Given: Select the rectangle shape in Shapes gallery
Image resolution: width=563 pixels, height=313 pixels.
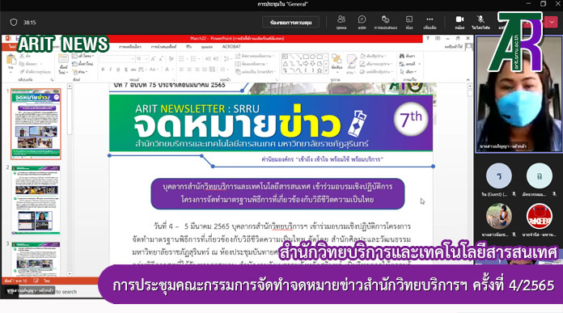Looking at the screenshot, I should (x=306, y=57).
